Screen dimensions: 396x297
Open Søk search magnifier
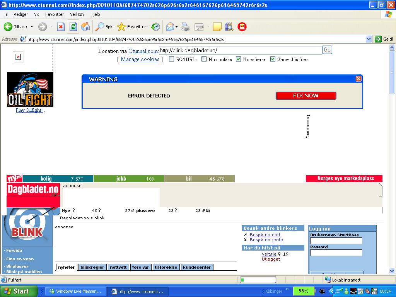tap(99, 27)
